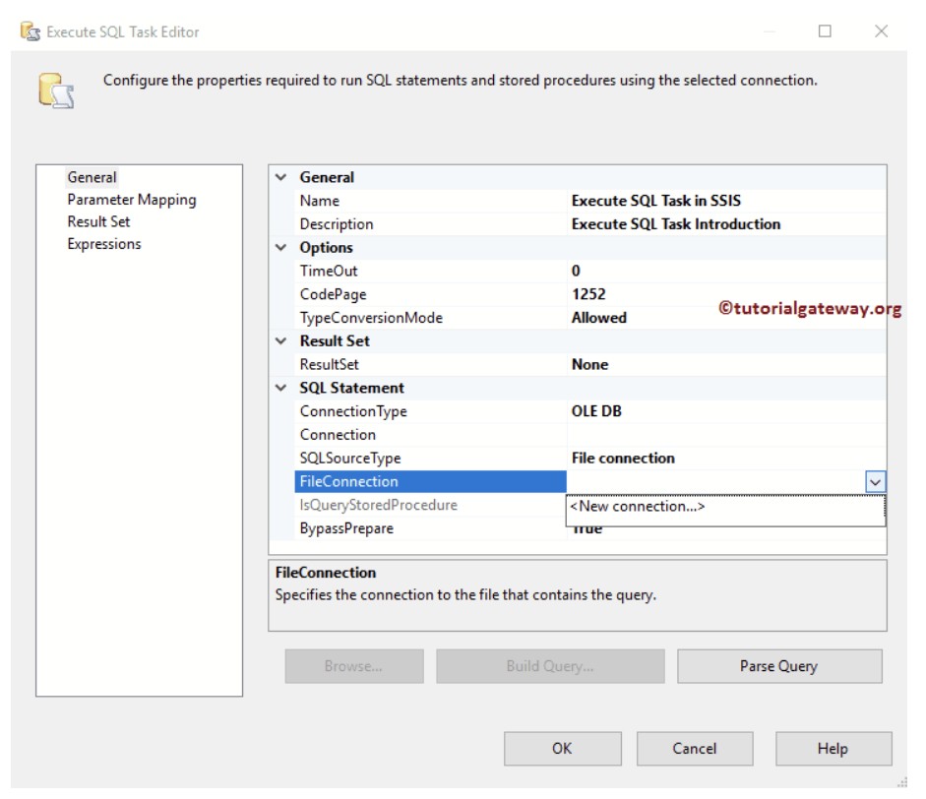The height and width of the screenshot is (799, 926).
Task: Close the Execute SQL Task Editor window
Action: (881, 31)
